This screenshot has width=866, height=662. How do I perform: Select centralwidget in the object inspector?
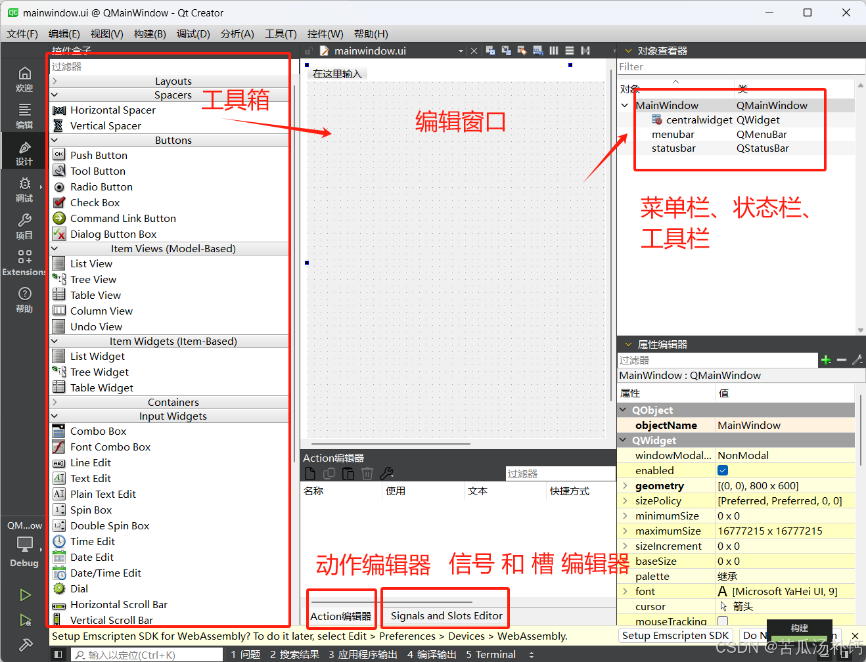(x=698, y=120)
